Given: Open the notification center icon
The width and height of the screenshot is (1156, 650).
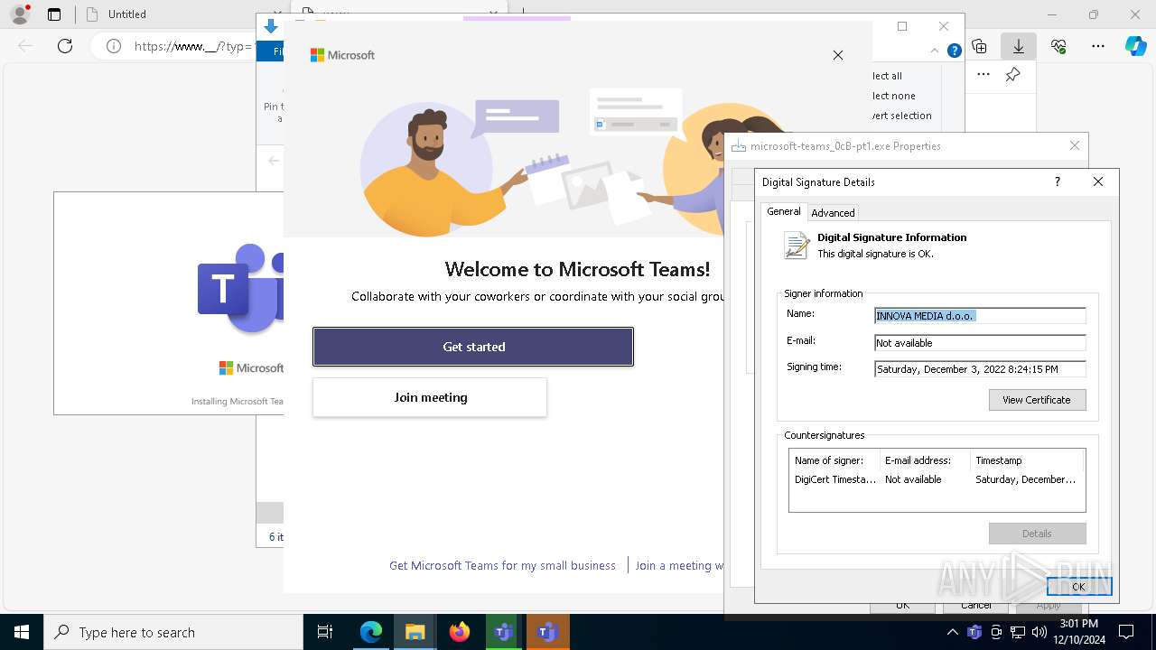Looking at the screenshot, I should pos(1126,632).
